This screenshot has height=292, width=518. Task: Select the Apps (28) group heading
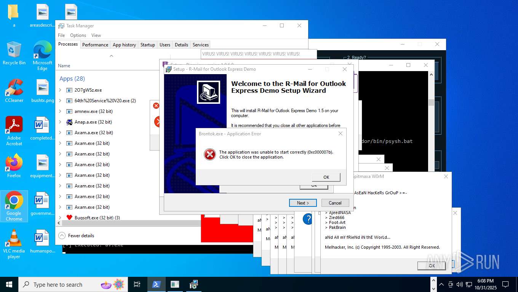point(72,79)
